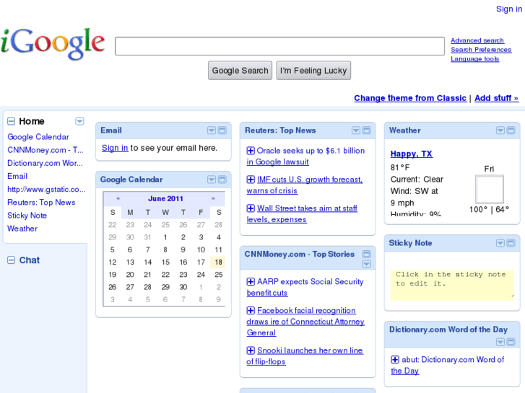Select CNNMoney.com in Home sidebar
Screen dimensions: 525x393
pos(45,150)
